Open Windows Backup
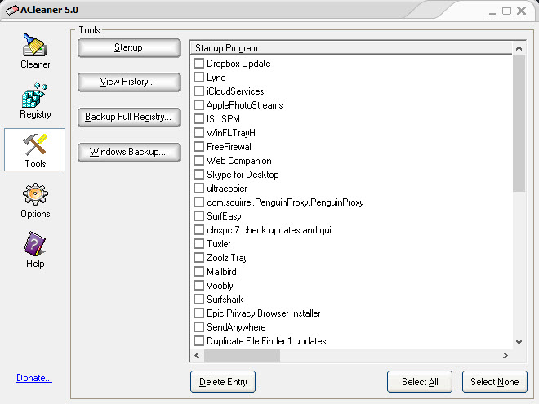The height and width of the screenshot is (404, 539). tap(129, 152)
